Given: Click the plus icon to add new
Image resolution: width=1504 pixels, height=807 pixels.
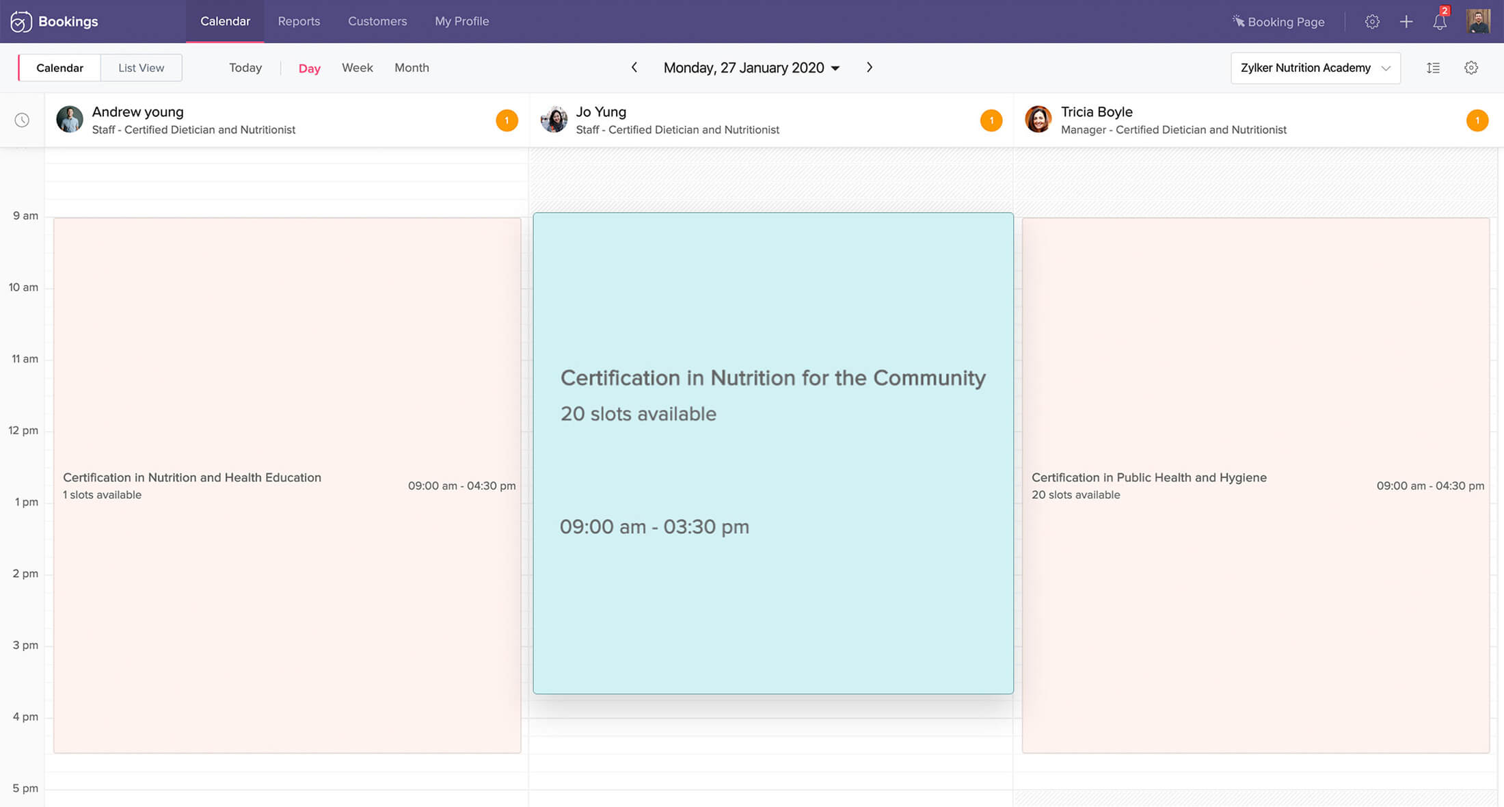Looking at the screenshot, I should pos(1406,22).
